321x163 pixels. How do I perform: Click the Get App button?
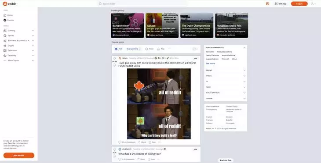(281, 4)
